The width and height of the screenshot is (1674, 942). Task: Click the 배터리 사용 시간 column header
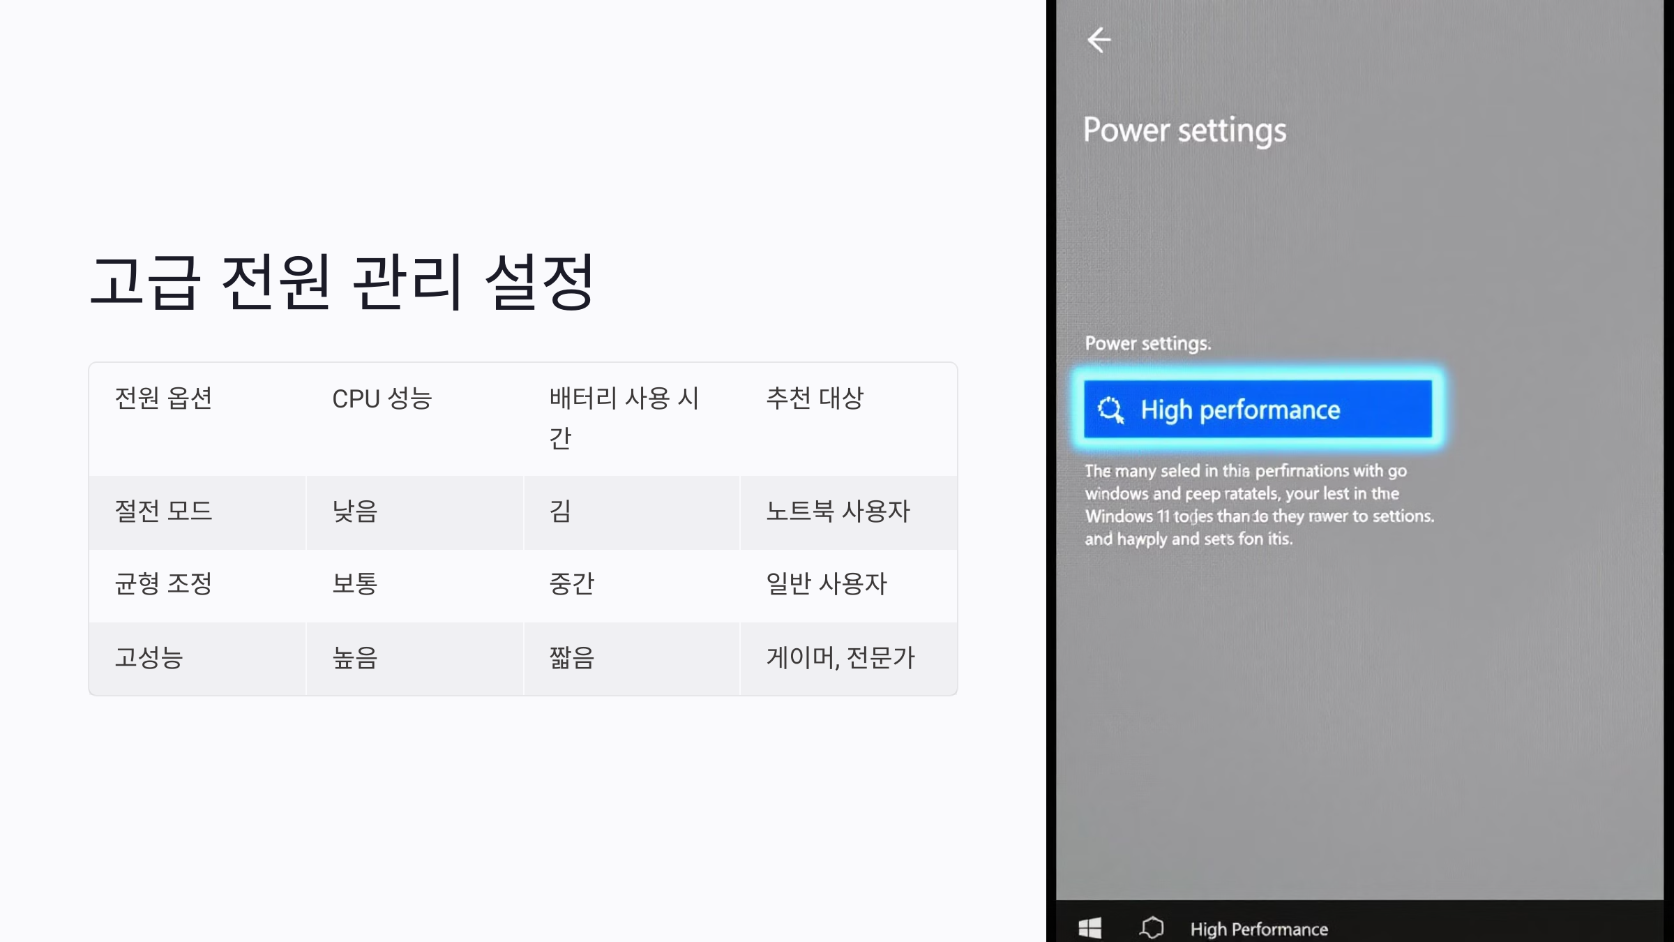[x=623, y=417]
